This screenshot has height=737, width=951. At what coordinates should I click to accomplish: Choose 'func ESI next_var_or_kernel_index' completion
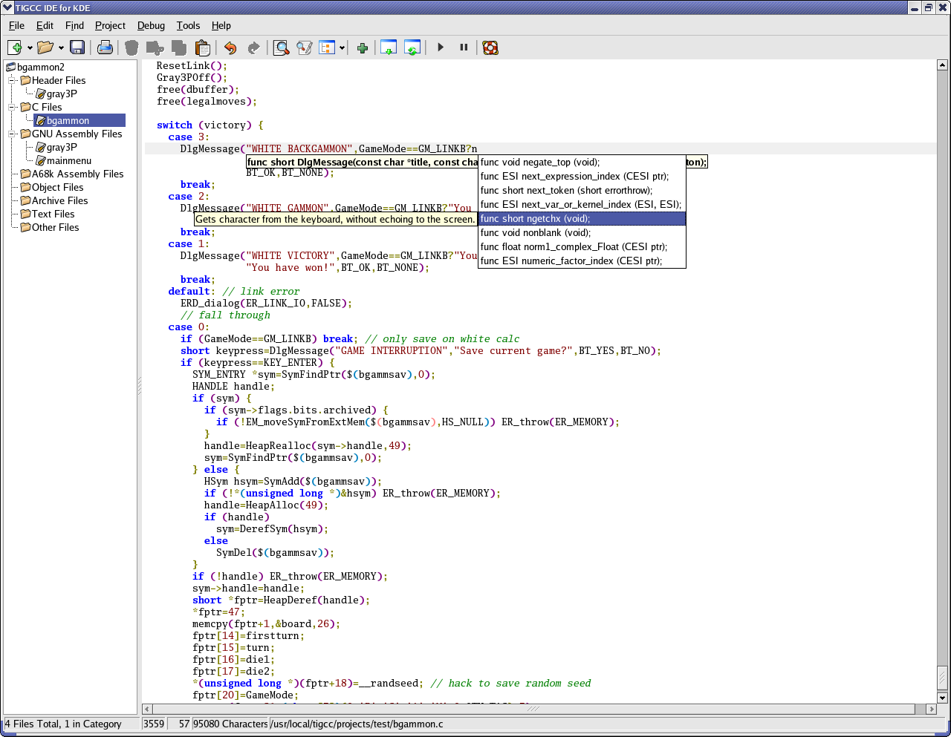coord(582,204)
